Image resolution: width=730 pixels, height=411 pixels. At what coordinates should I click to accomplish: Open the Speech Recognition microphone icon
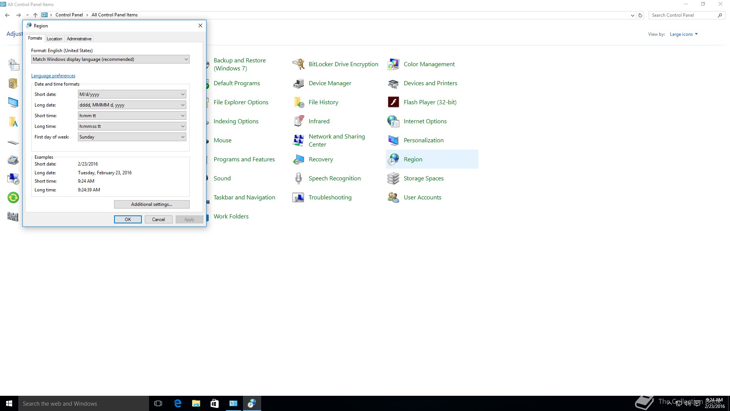click(298, 178)
